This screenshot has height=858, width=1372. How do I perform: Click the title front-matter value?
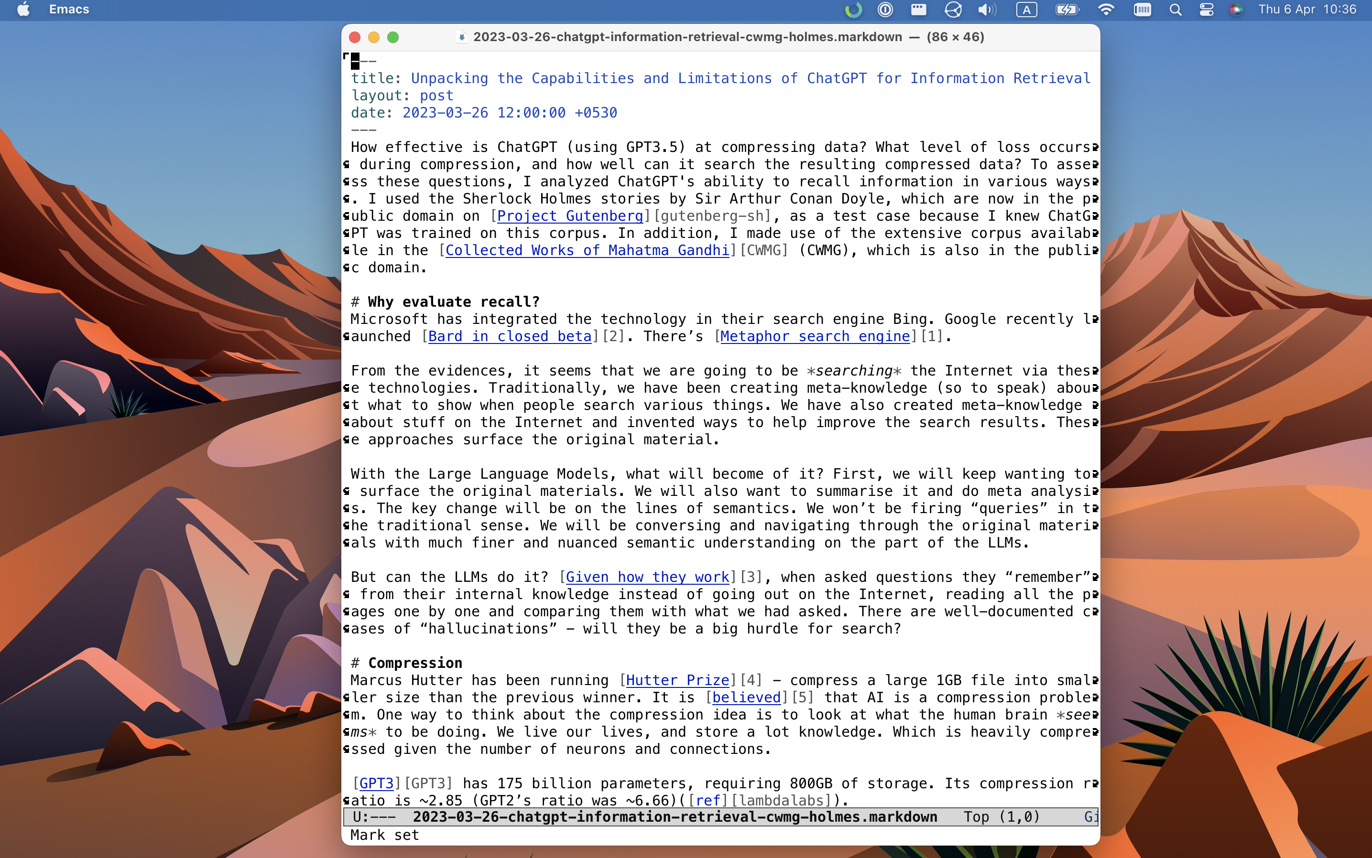pyautogui.click(x=751, y=78)
